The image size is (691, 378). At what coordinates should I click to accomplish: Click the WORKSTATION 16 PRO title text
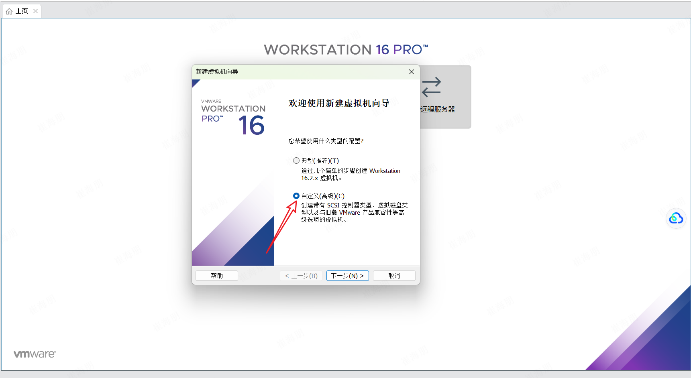click(346, 49)
